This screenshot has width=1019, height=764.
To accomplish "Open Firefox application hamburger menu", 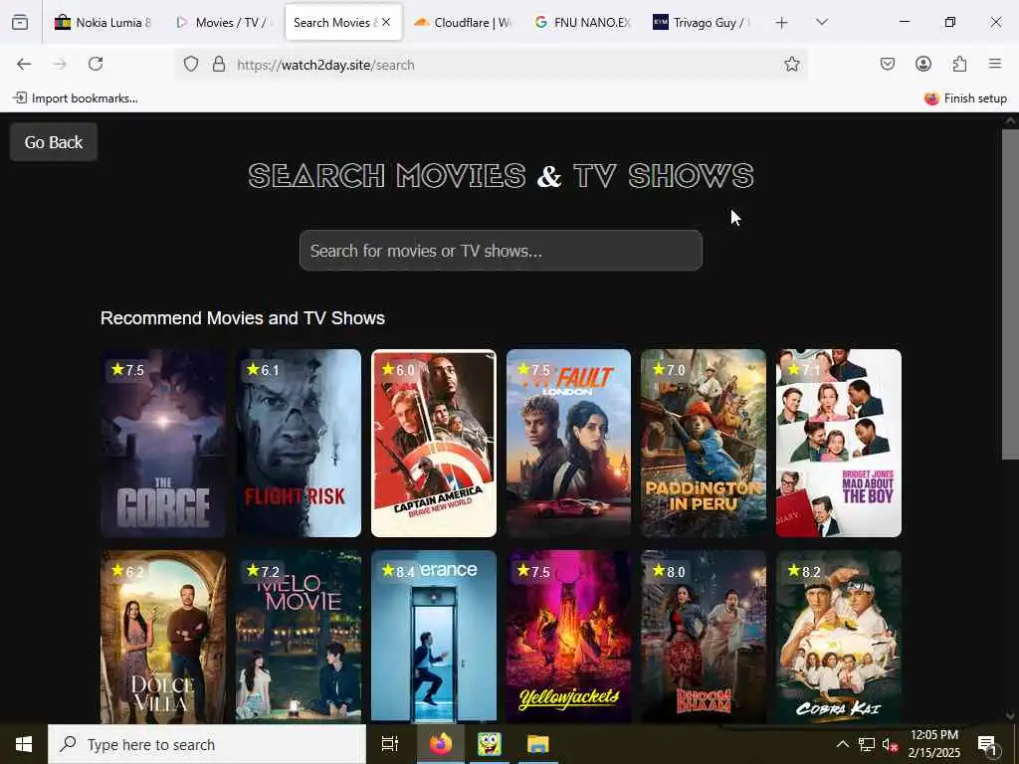I will point(995,64).
